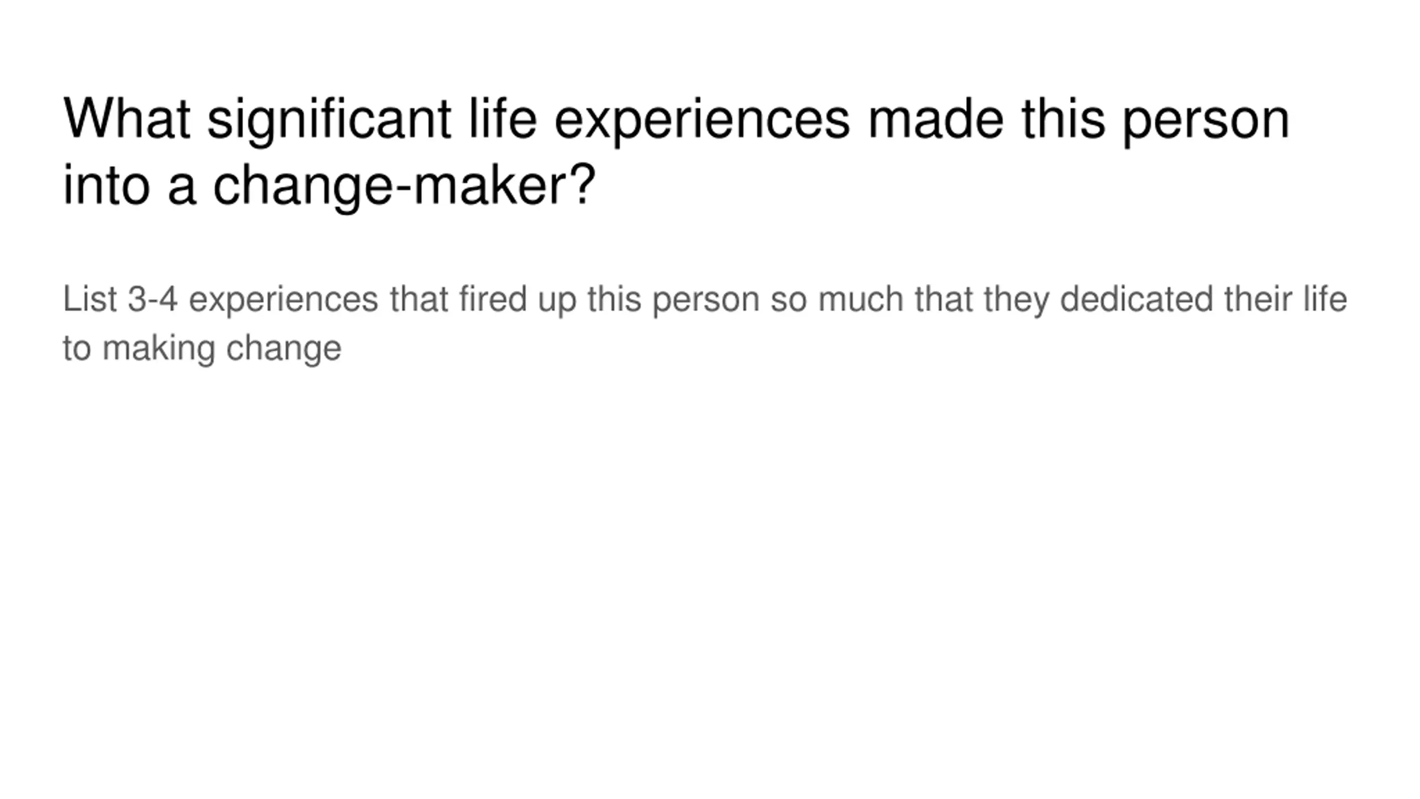
Task: Click the word "List" starting the subtitle
Action: coord(90,300)
